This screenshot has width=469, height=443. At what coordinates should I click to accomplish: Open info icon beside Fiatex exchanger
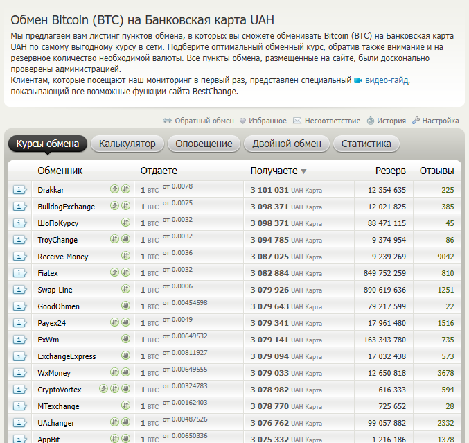point(19,273)
